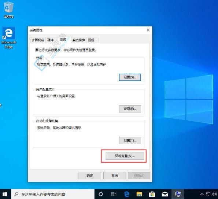Open File Explorer from the taskbar
Screen dimensions: 218x199
pyautogui.click(x=139, y=194)
